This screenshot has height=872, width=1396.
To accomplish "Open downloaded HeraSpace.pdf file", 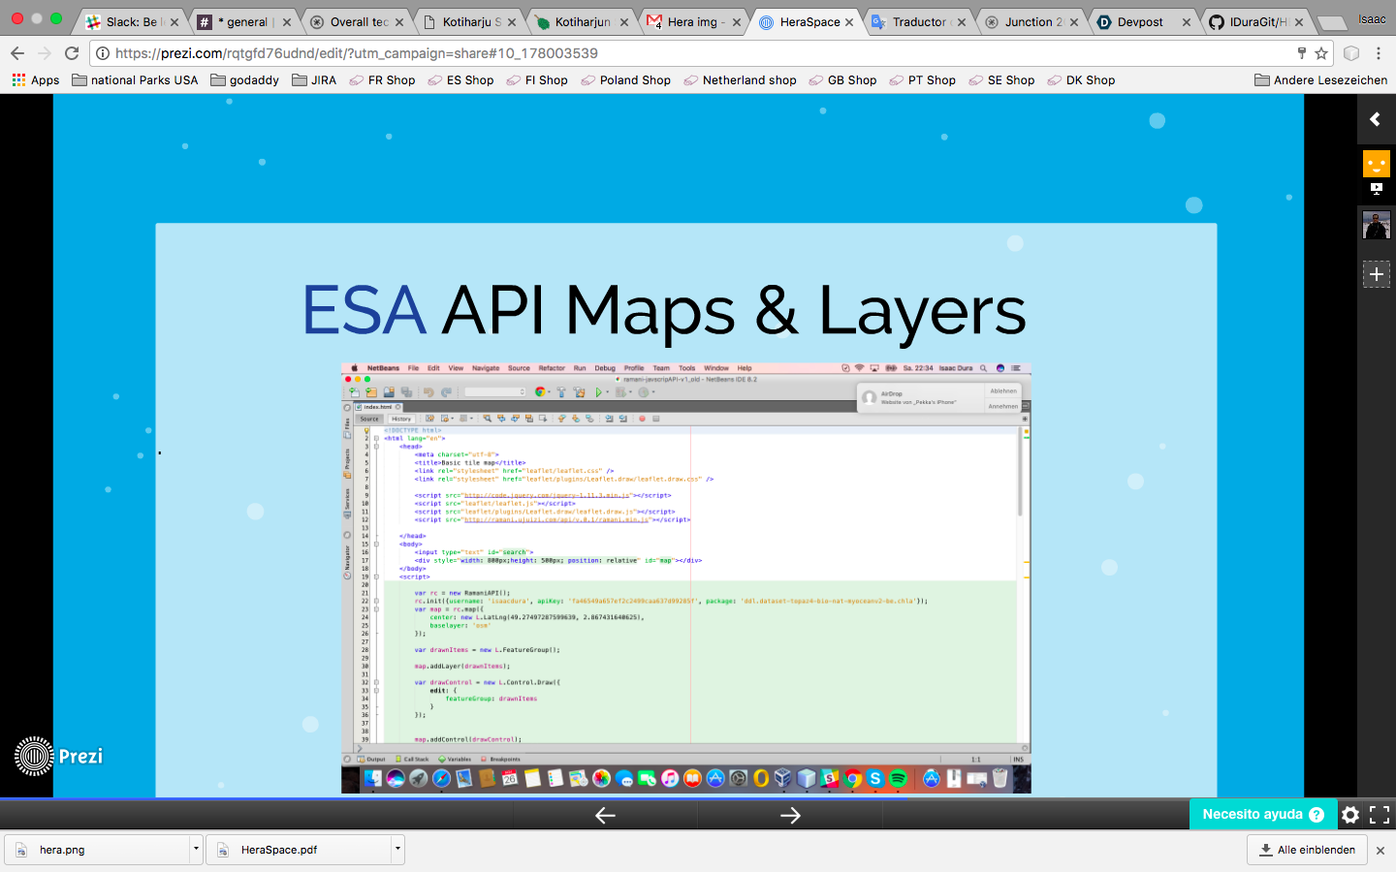I will (x=299, y=850).
